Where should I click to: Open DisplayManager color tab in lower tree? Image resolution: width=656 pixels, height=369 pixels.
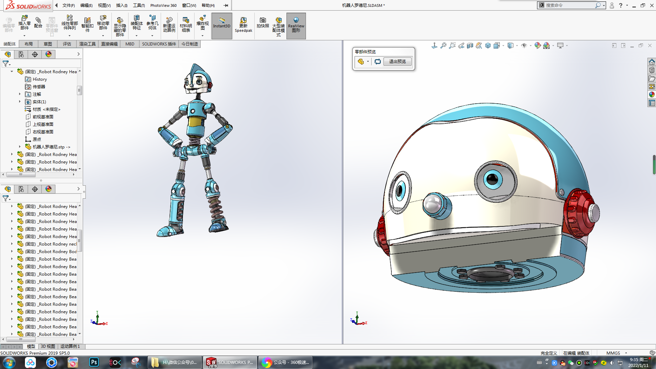pos(49,189)
